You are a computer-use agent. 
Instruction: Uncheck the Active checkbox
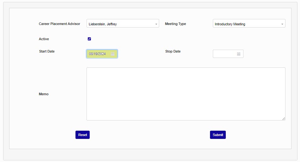89,39
